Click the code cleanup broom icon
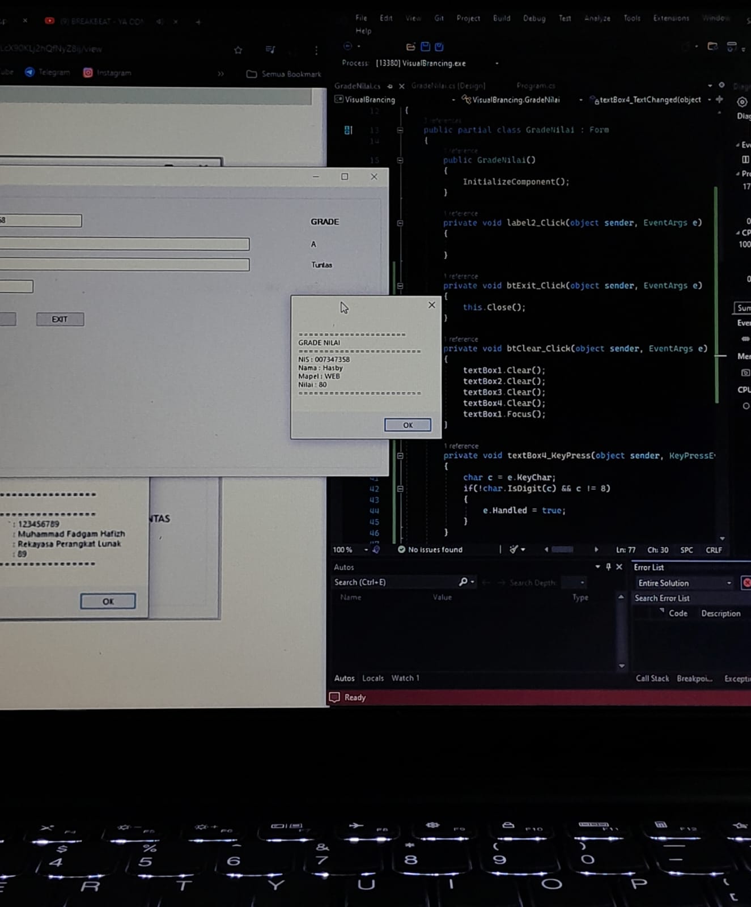Image resolution: width=751 pixels, height=907 pixels. point(514,549)
